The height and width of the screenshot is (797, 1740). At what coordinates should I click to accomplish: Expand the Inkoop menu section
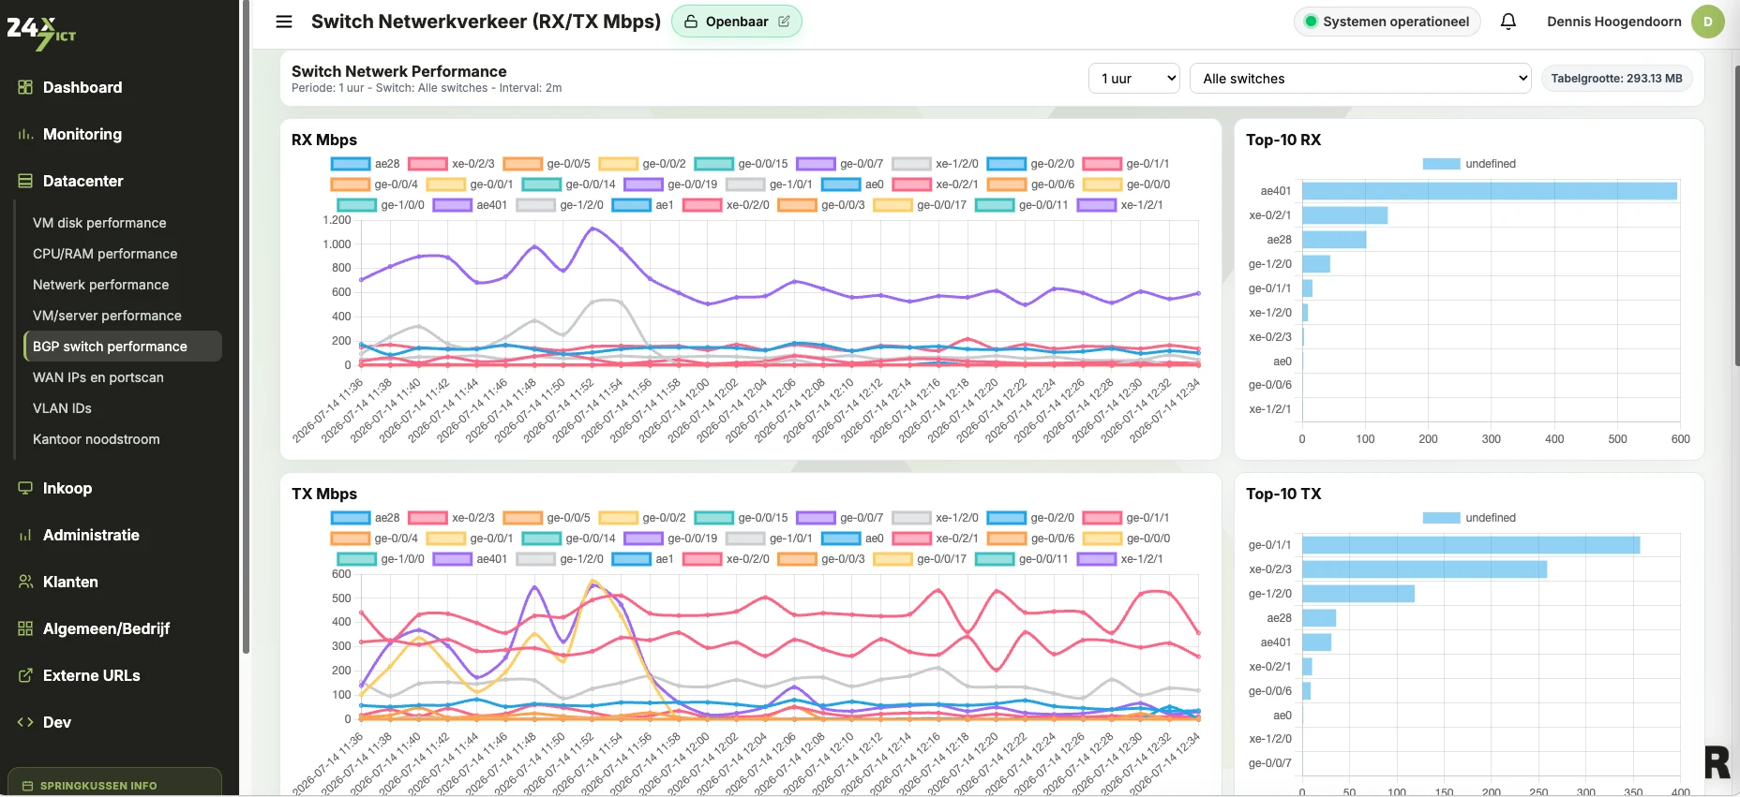(x=67, y=488)
